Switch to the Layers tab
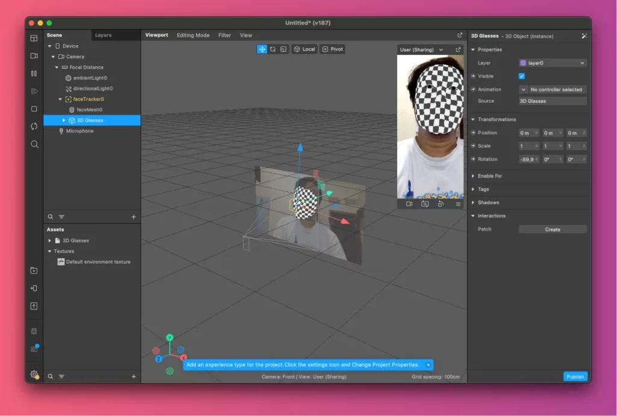This screenshot has width=617, height=416. 103,36
